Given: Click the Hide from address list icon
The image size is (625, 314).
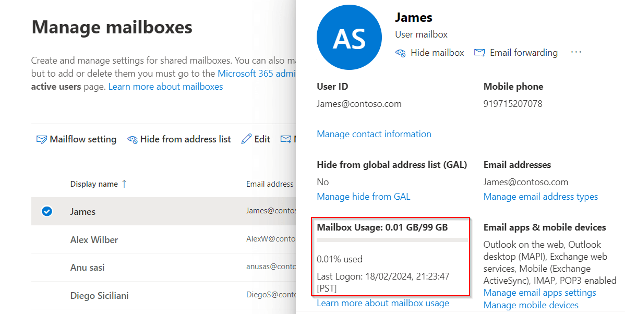Looking at the screenshot, I should pos(133,139).
